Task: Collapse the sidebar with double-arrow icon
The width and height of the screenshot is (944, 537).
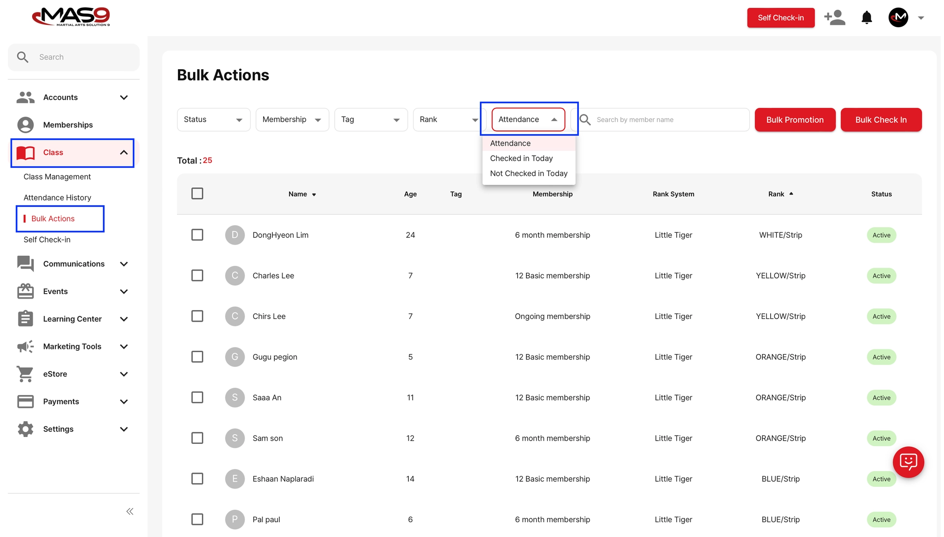Action: [x=130, y=511]
